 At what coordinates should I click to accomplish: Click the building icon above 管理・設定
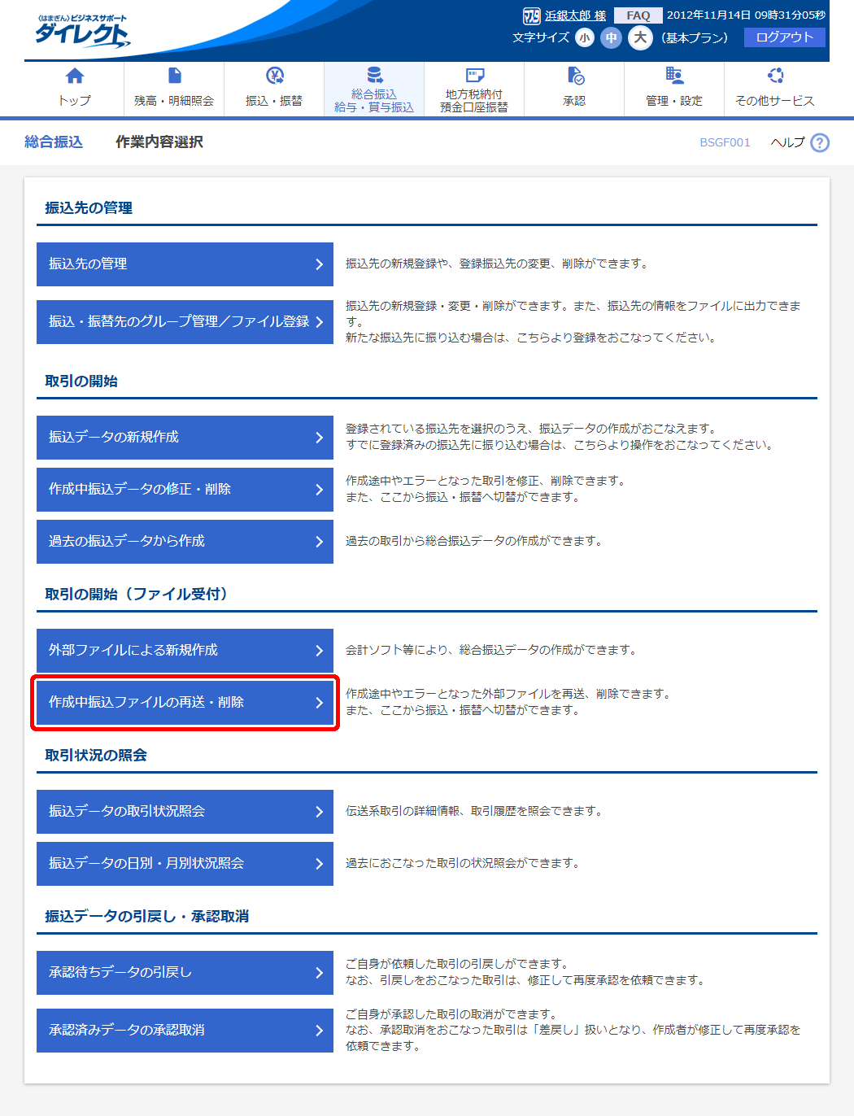674,76
